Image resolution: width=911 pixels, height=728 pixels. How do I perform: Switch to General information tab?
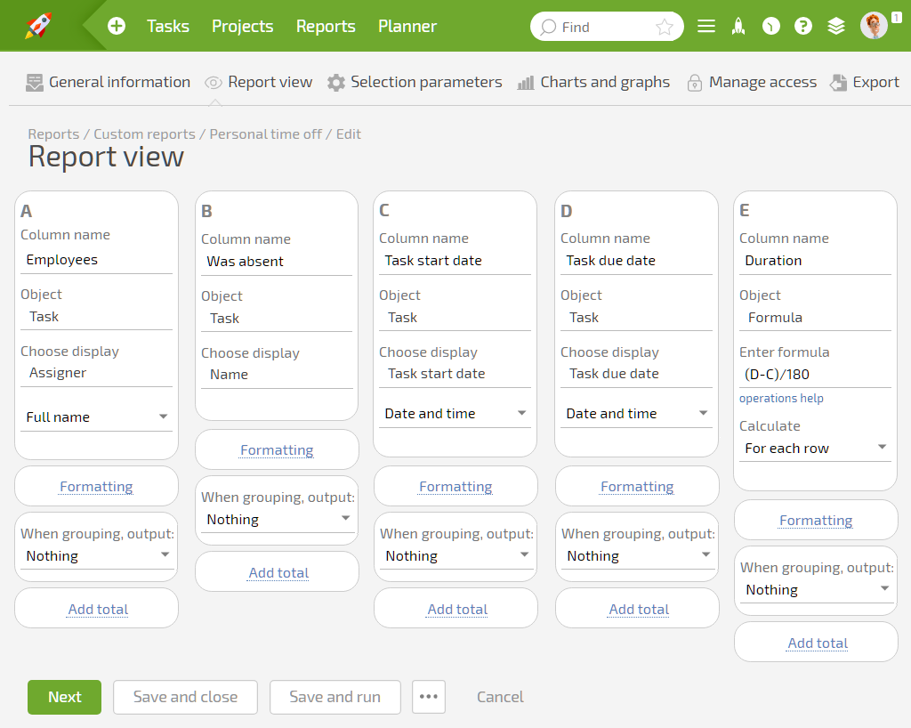108,83
